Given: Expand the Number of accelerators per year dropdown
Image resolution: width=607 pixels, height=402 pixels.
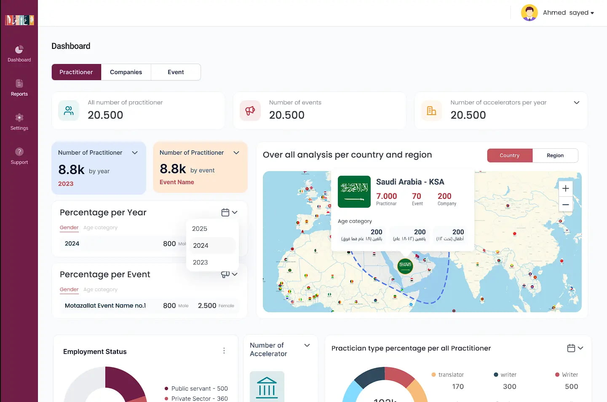Looking at the screenshot, I should 577,102.
